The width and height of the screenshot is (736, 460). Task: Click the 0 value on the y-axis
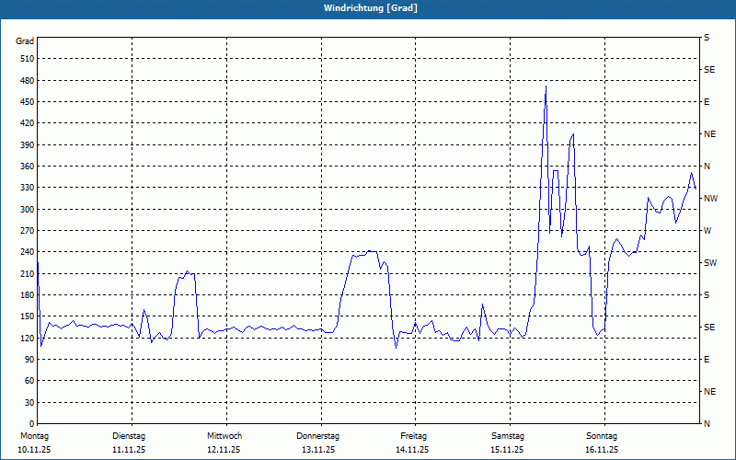pos(30,424)
